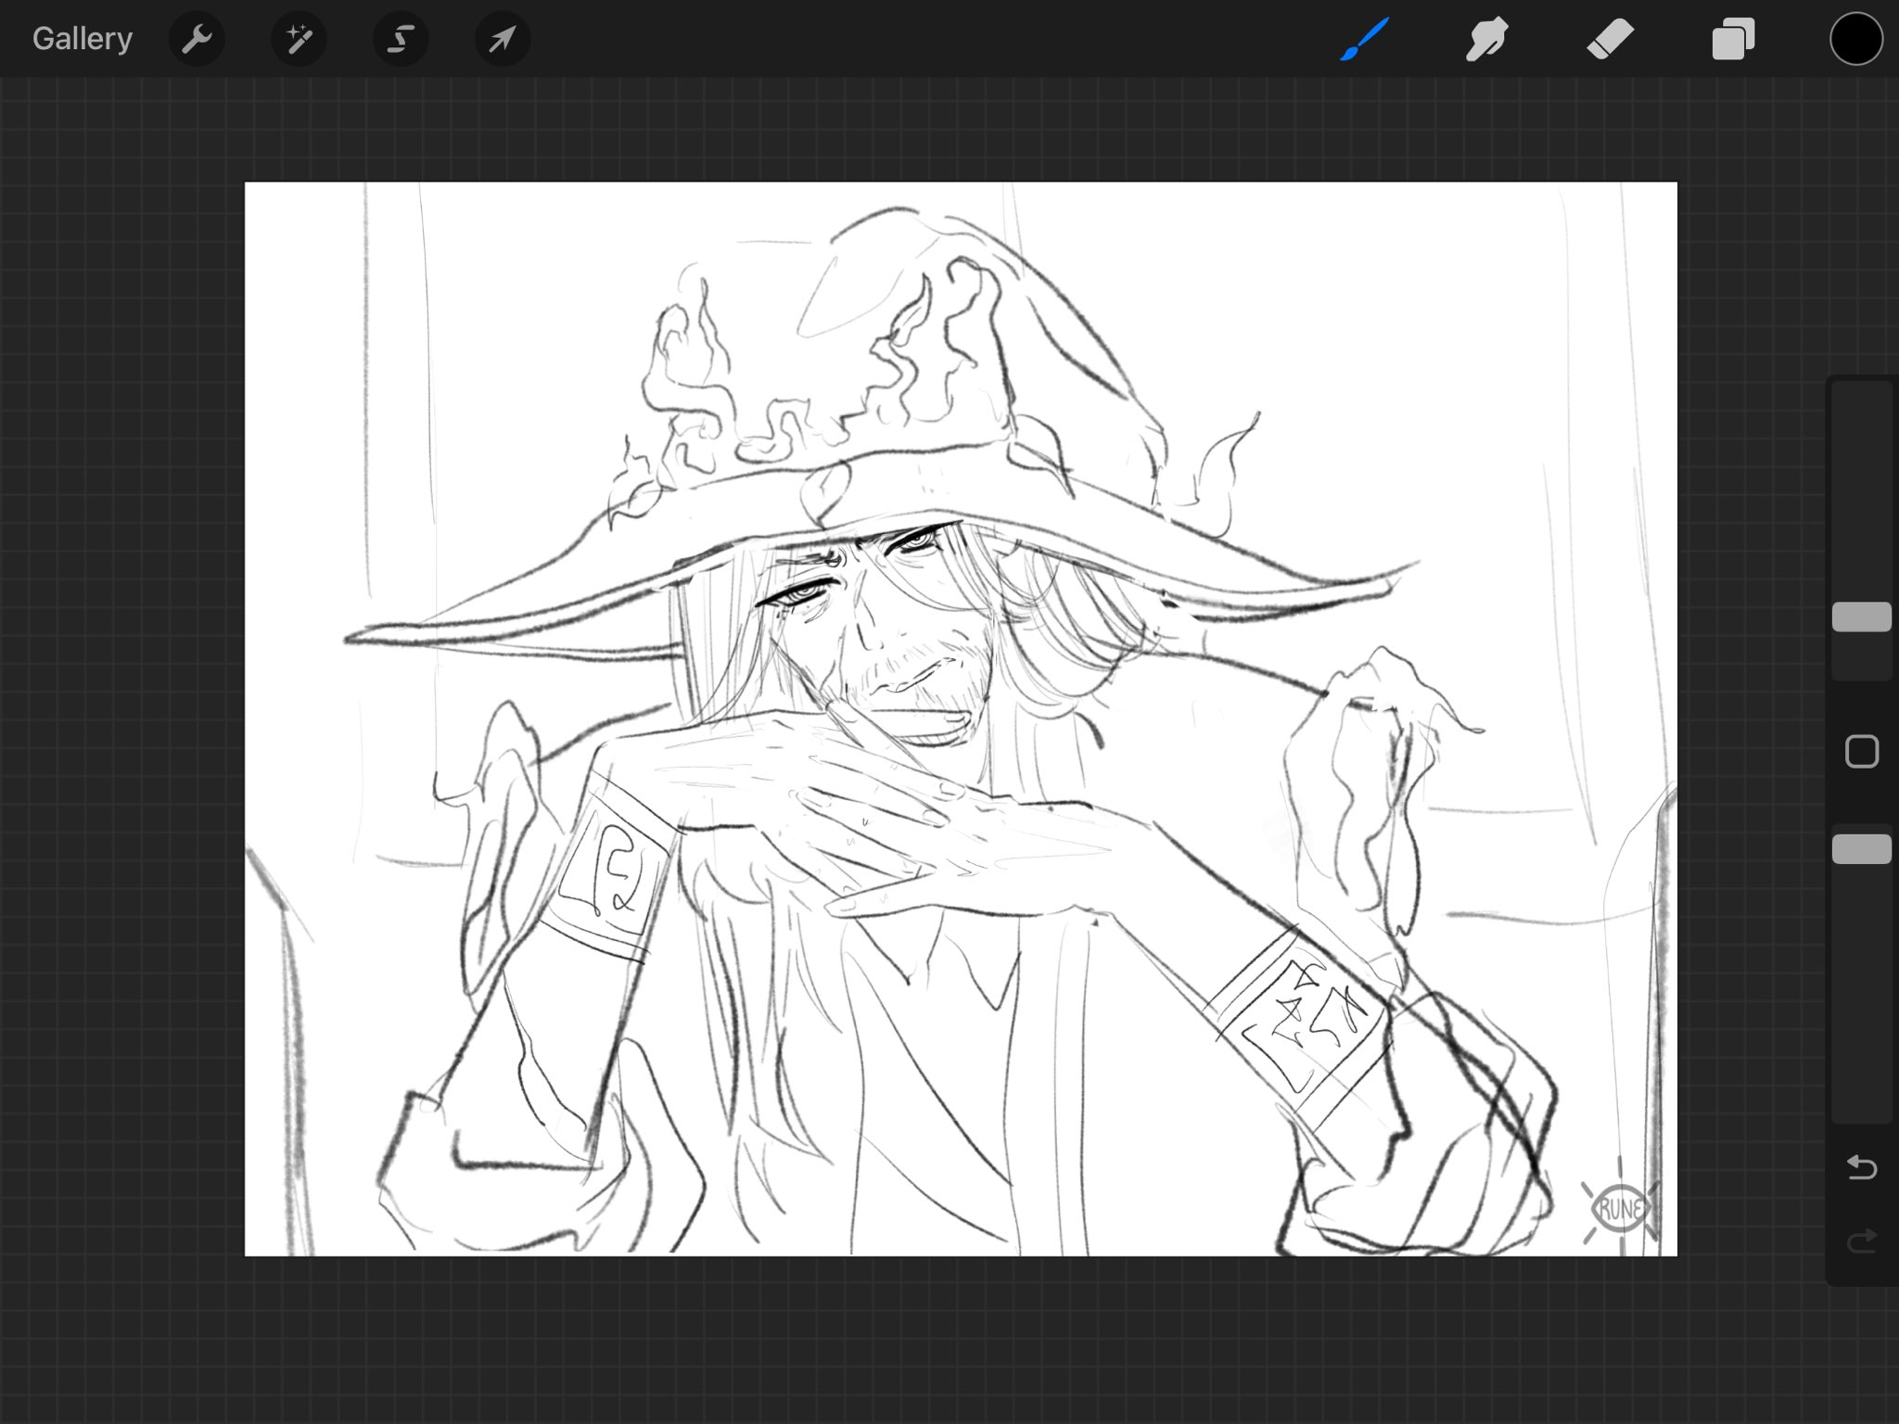Screen dimensions: 1899x1424
Task: Open the black color swatch picker
Action: pos(1855,39)
